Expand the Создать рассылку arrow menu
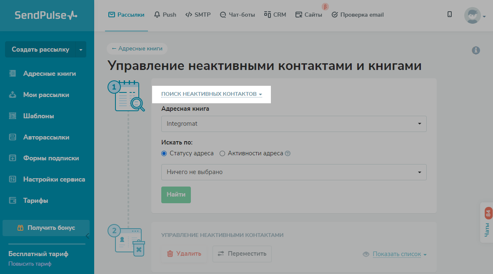The height and width of the screenshot is (274, 493). pos(80,50)
